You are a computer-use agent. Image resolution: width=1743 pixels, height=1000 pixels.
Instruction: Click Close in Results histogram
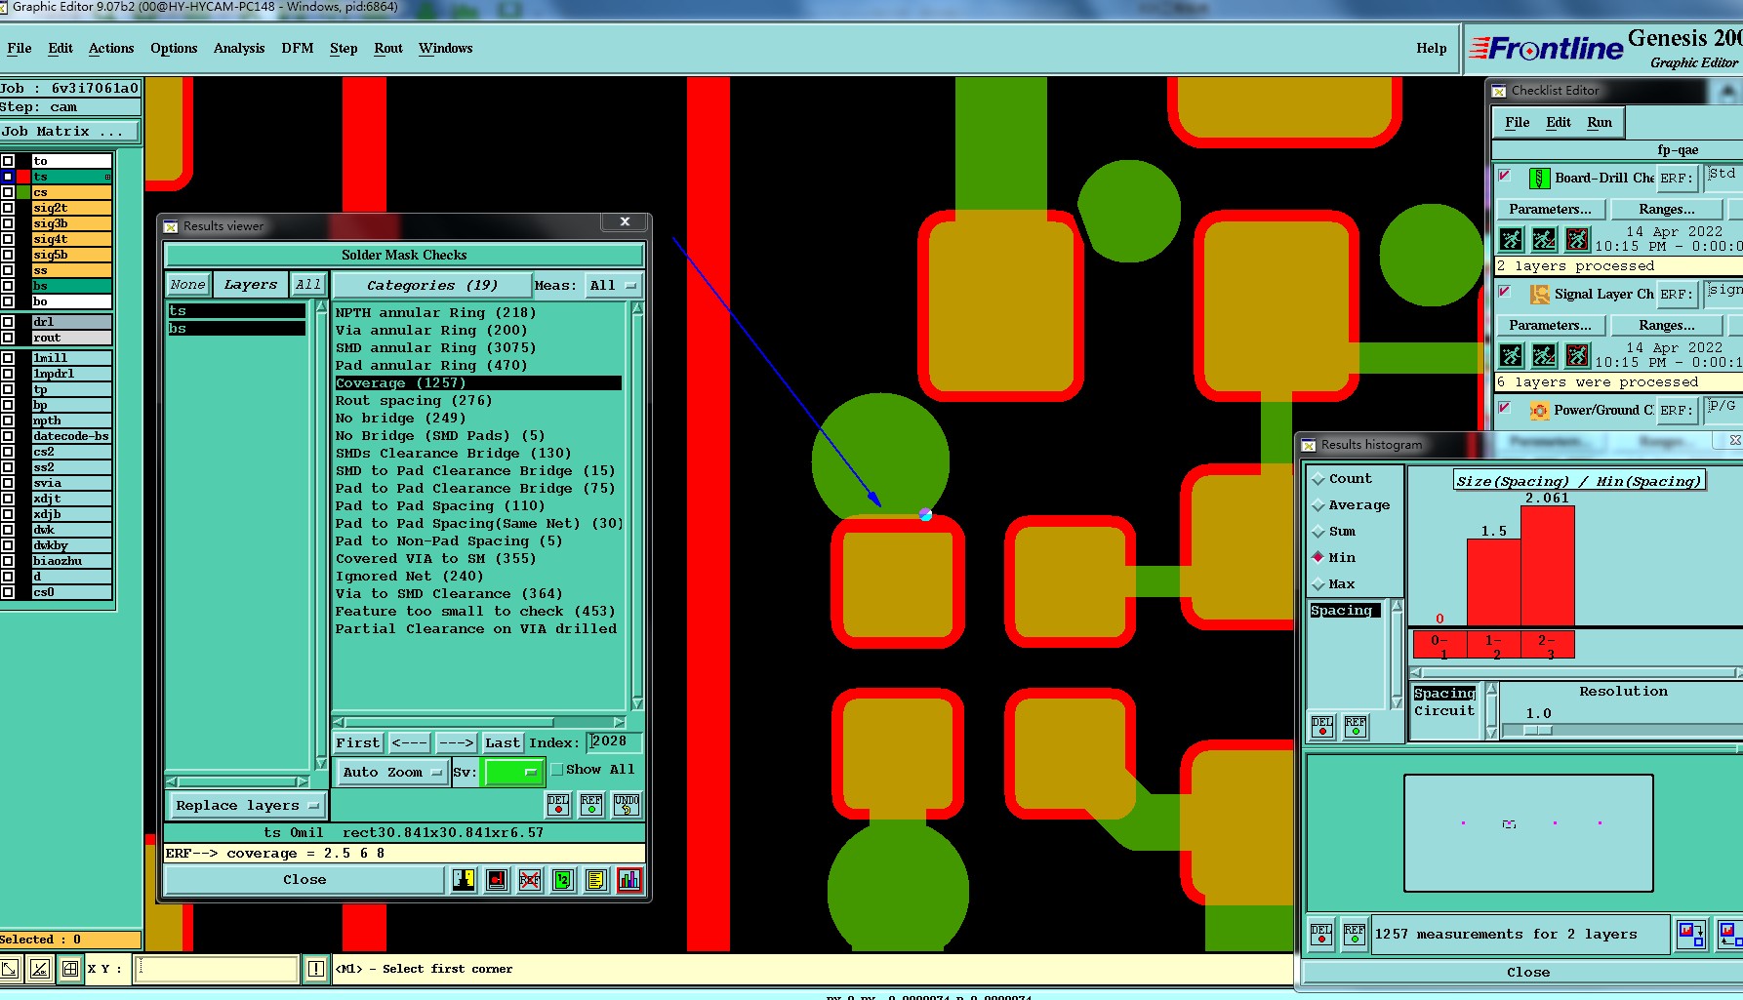tap(1527, 973)
